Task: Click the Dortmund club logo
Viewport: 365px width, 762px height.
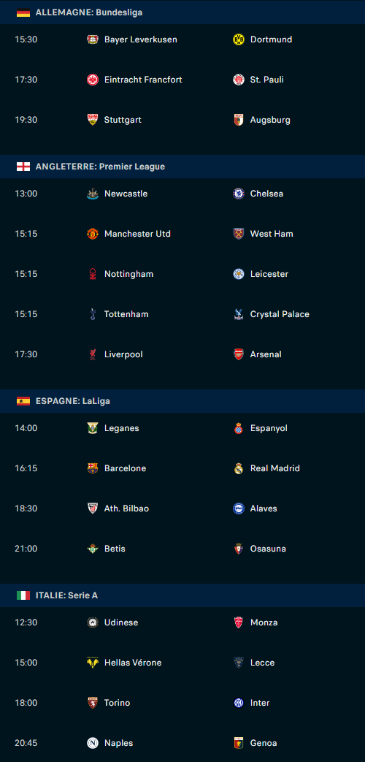Action: [x=238, y=39]
